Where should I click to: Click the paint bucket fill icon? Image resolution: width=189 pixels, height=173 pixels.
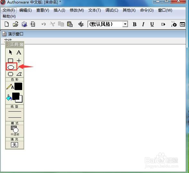tap(9, 97)
